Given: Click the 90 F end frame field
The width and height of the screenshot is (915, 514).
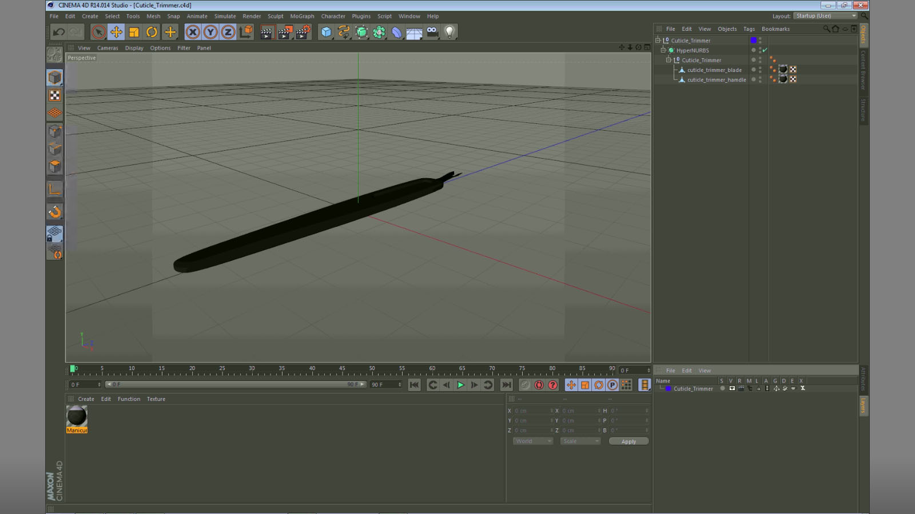Looking at the screenshot, I should 387,385.
